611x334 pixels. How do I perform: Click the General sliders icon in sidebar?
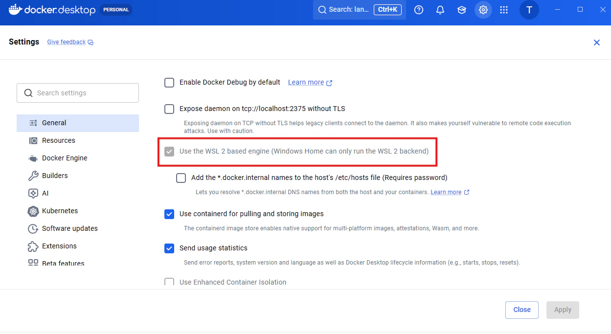tap(33, 123)
